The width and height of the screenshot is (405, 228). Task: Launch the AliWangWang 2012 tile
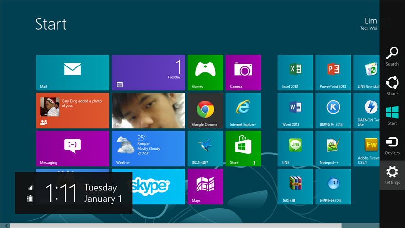tap(333, 186)
